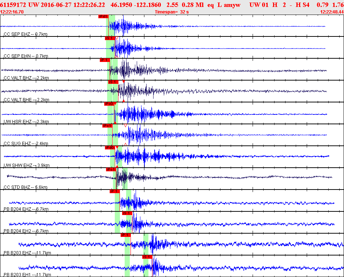Select the S pick flag on CC VALT BHE
344x277 pixels.
[113, 82]
